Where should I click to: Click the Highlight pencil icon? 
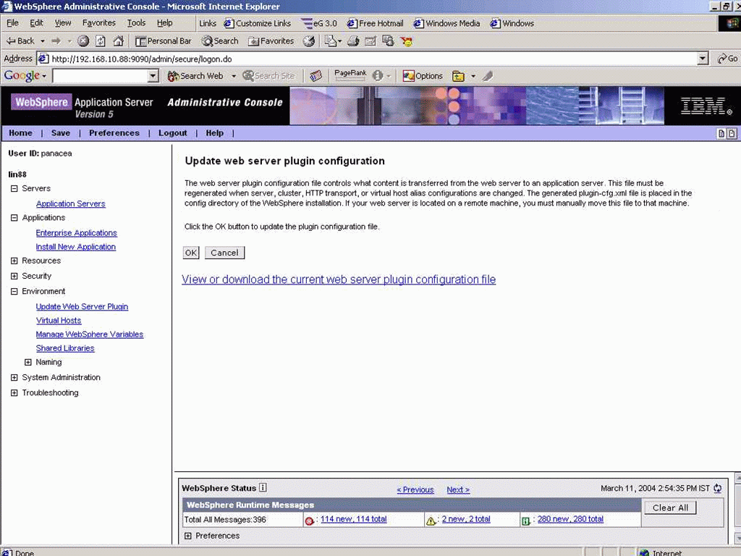coord(488,75)
